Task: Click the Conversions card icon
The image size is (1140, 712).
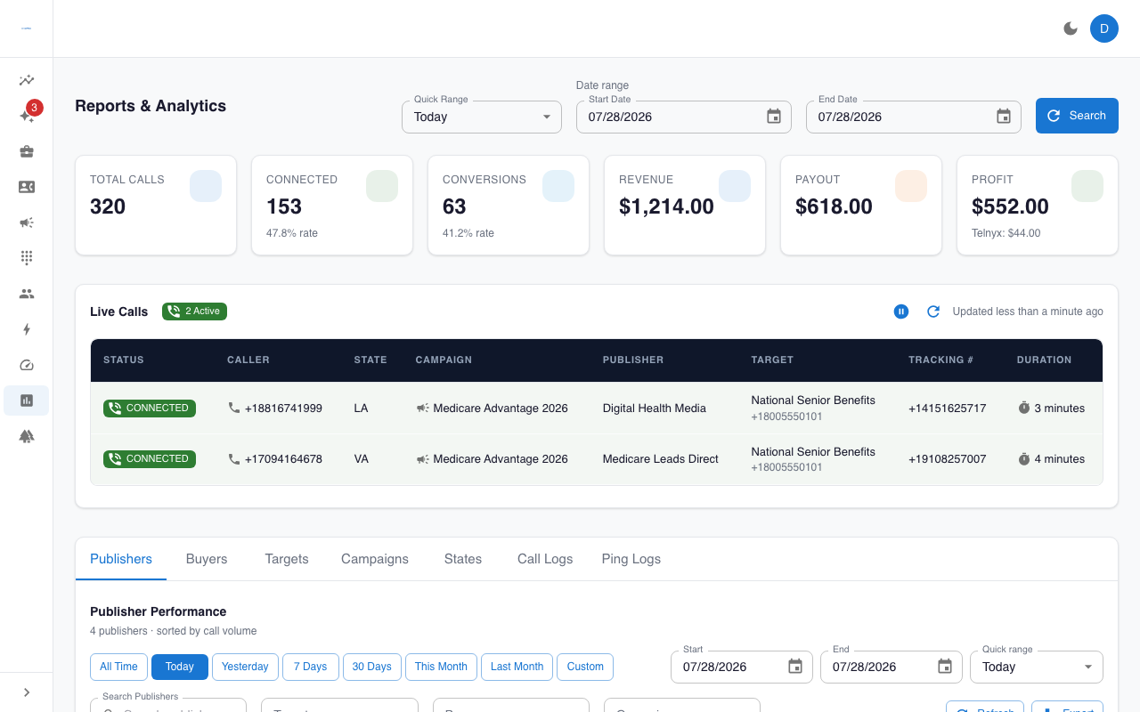Action: pos(558,186)
